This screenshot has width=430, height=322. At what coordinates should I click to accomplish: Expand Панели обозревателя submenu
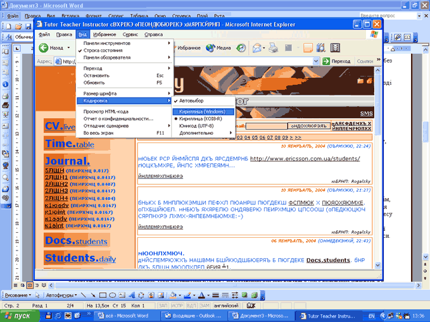click(124, 58)
